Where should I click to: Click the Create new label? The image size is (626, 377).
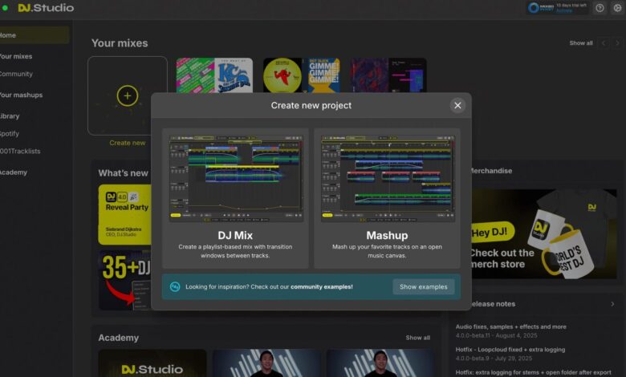(128, 143)
